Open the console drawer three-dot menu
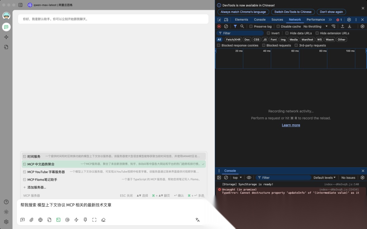The width and height of the screenshot is (367, 229). tap(219, 171)
